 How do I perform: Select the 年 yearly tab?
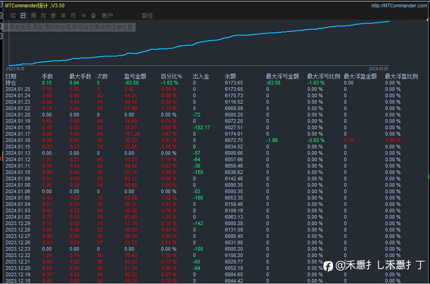[x=63, y=16]
